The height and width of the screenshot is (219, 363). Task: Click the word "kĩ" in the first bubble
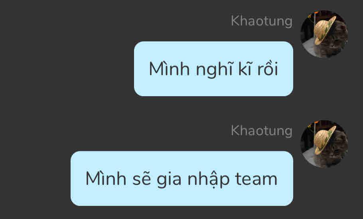(245, 68)
